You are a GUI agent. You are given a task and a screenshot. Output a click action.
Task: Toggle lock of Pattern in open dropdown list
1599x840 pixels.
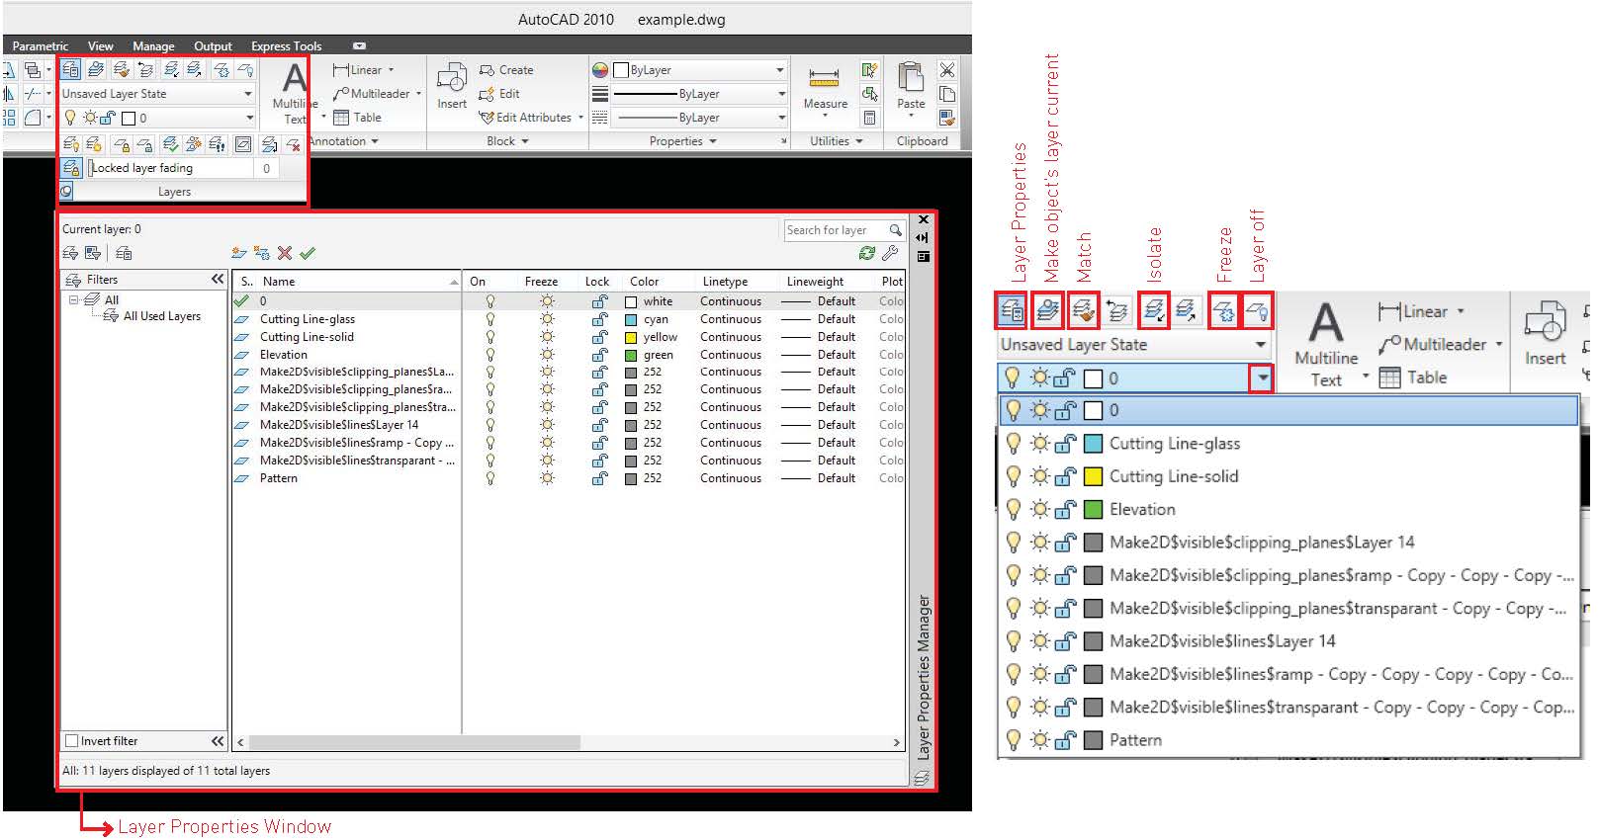click(1065, 740)
